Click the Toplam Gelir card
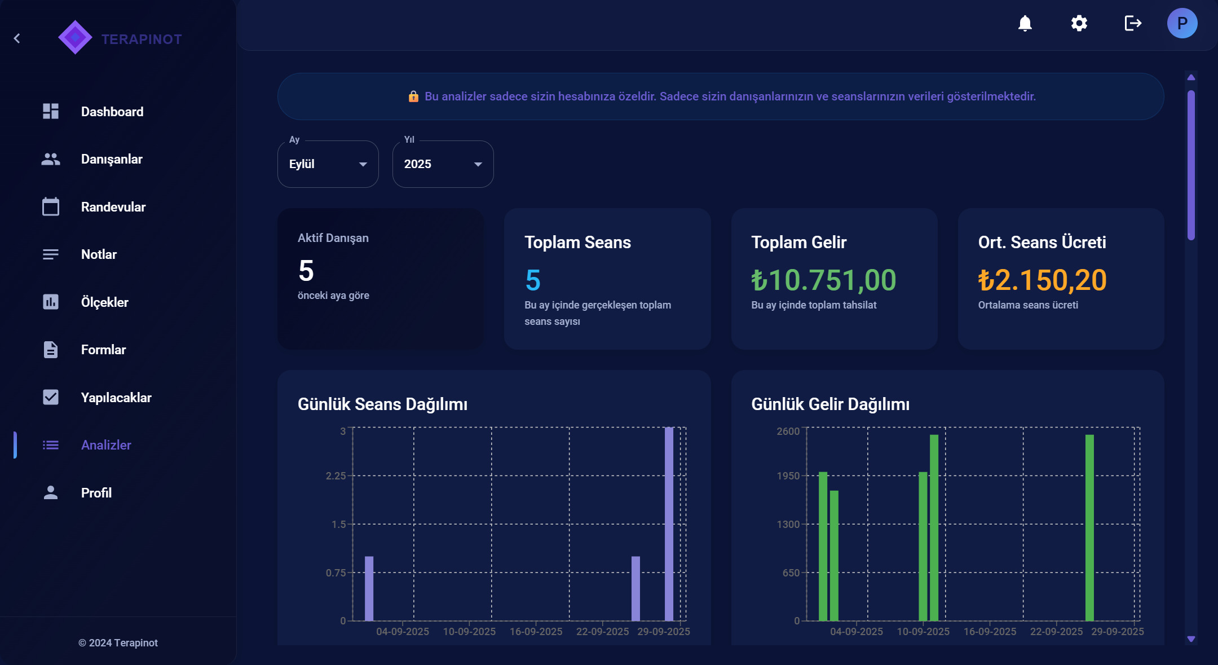 click(834, 279)
